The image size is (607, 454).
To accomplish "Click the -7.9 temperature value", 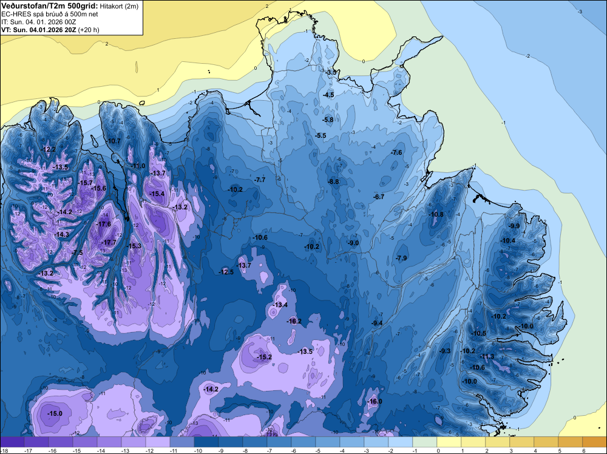I will tap(402, 258).
